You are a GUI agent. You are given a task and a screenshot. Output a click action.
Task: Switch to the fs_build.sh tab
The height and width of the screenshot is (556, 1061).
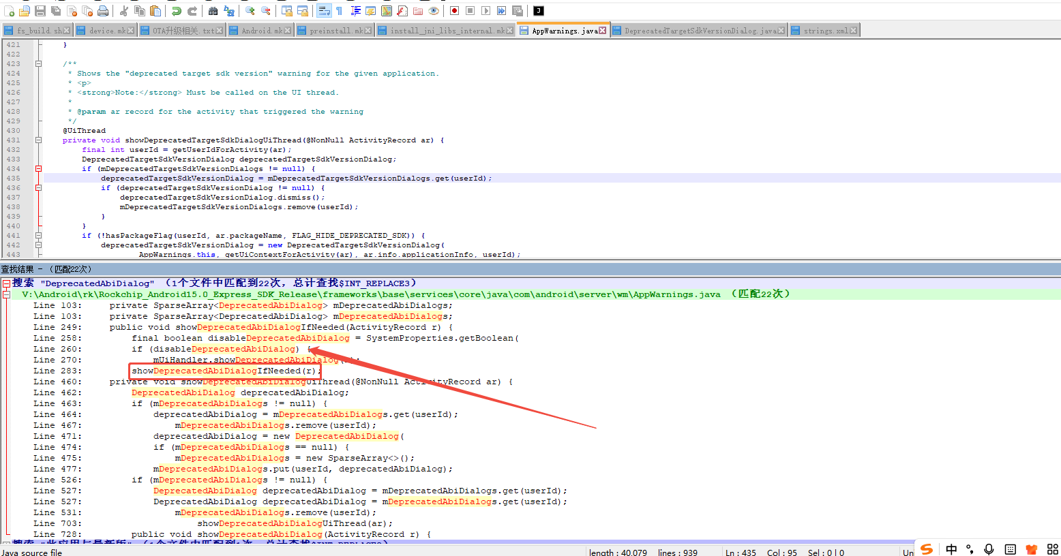[x=38, y=31]
